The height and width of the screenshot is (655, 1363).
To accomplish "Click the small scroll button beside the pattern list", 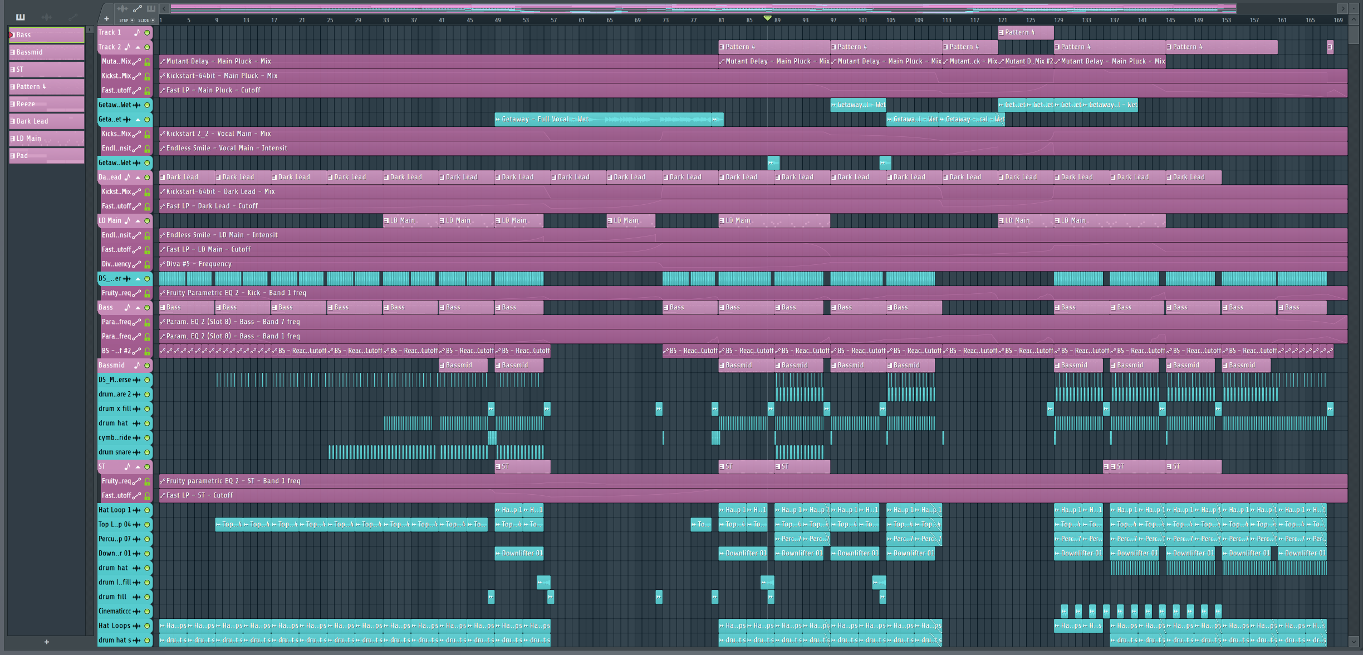I will click(x=90, y=29).
